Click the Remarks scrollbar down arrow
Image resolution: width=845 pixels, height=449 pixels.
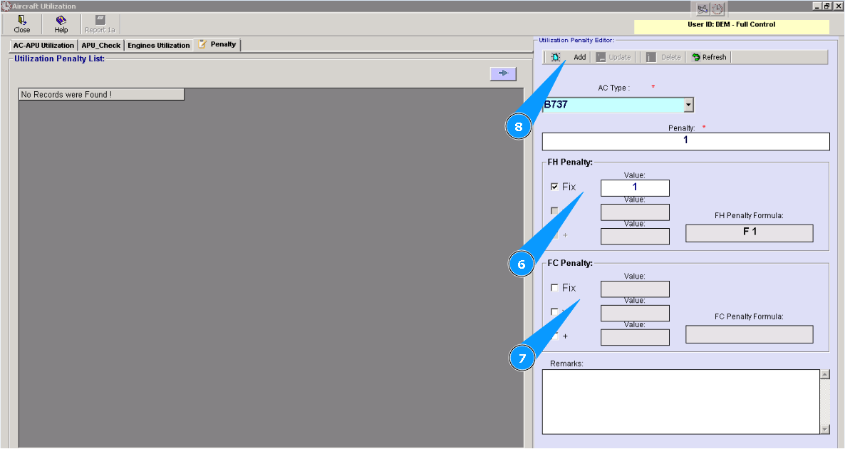(825, 429)
